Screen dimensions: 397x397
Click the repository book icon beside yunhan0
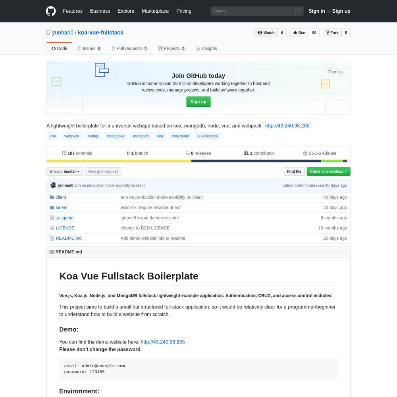(48, 33)
